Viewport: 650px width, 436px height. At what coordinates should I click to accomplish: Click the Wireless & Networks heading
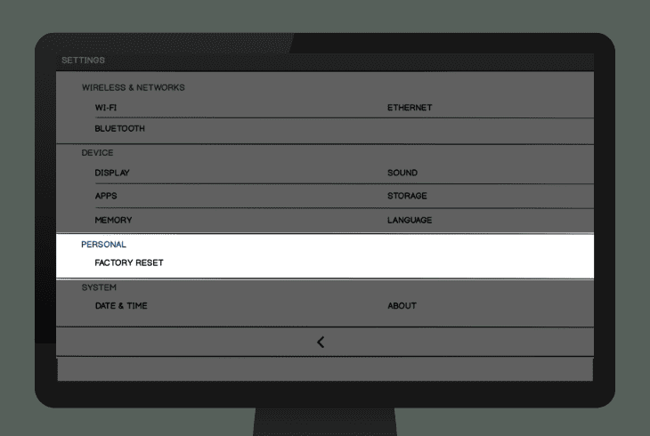[x=133, y=87]
